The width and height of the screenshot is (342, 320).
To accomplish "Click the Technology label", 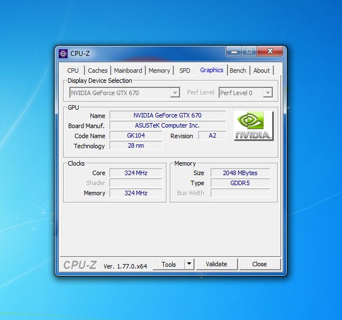I will point(89,146).
